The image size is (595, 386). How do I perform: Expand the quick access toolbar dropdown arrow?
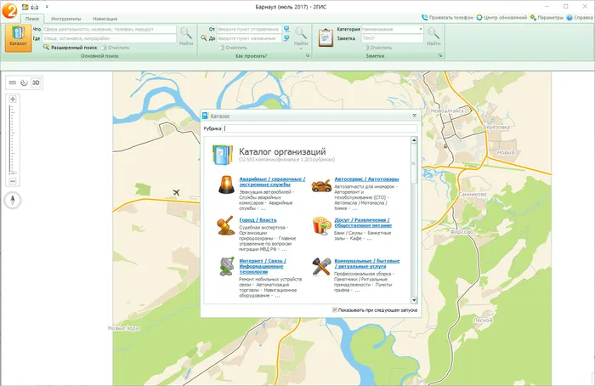(x=47, y=7)
